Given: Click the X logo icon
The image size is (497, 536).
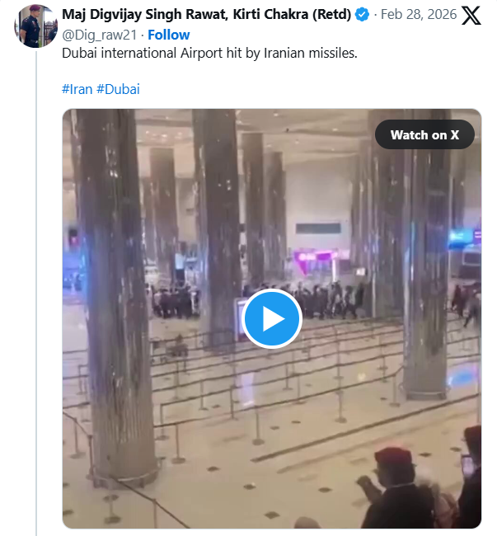Looking at the screenshot, I should 471,16.
